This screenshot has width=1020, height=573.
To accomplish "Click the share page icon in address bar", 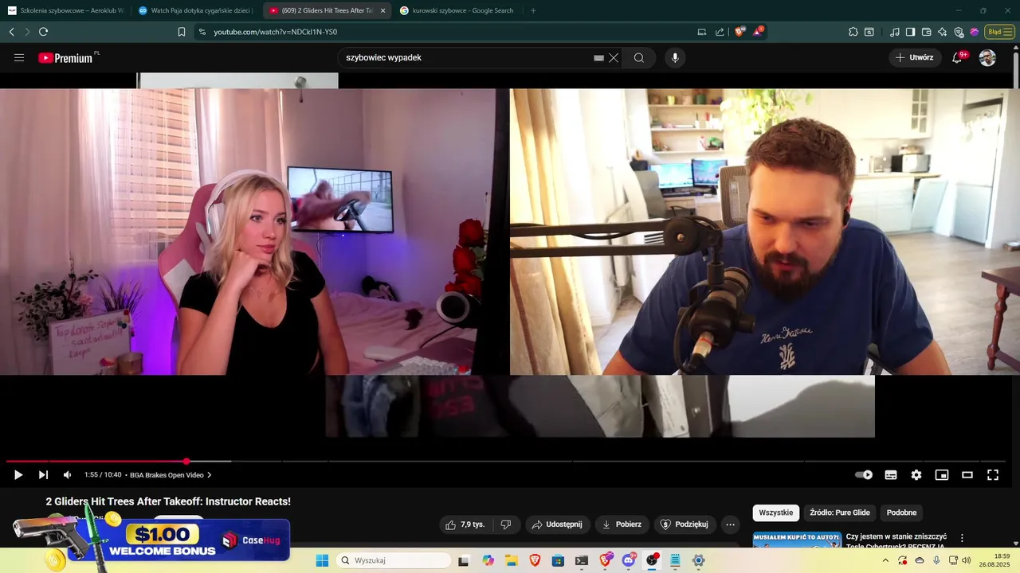I will pos(720,32).
